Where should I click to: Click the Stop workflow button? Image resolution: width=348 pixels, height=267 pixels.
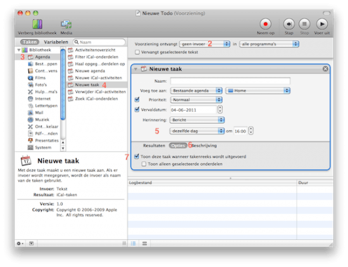[x=304, y=24]
